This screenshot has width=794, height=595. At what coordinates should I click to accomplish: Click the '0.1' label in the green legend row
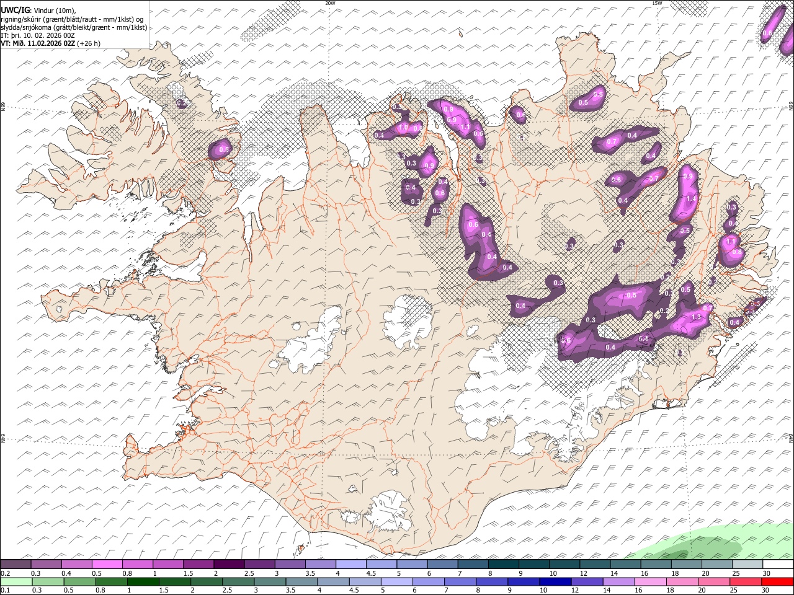(5, 590)
